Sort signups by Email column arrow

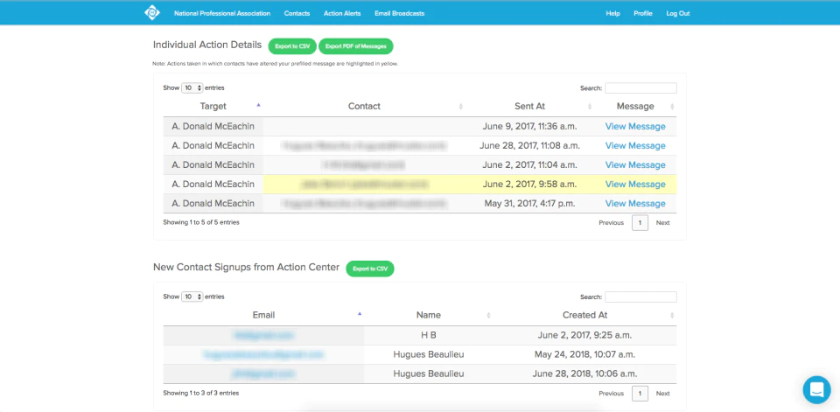point(360,315)
